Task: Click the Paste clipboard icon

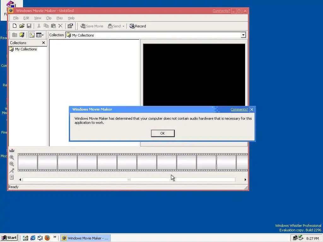Action: pyautogui.click(x=53, y=26)
